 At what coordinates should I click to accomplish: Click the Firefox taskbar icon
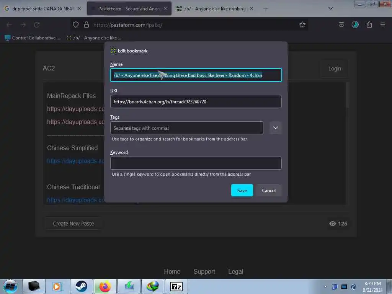(105, 286)
